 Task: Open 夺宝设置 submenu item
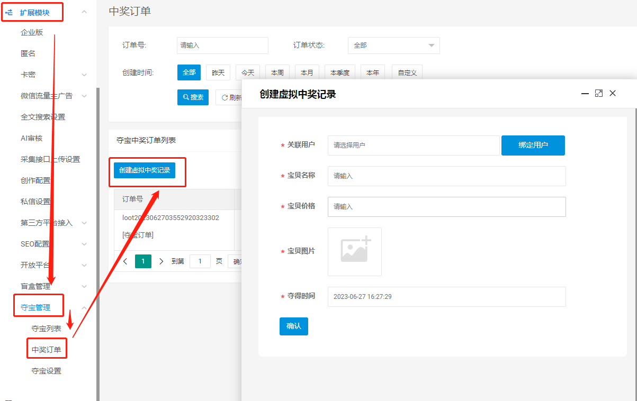pos(47,371)
